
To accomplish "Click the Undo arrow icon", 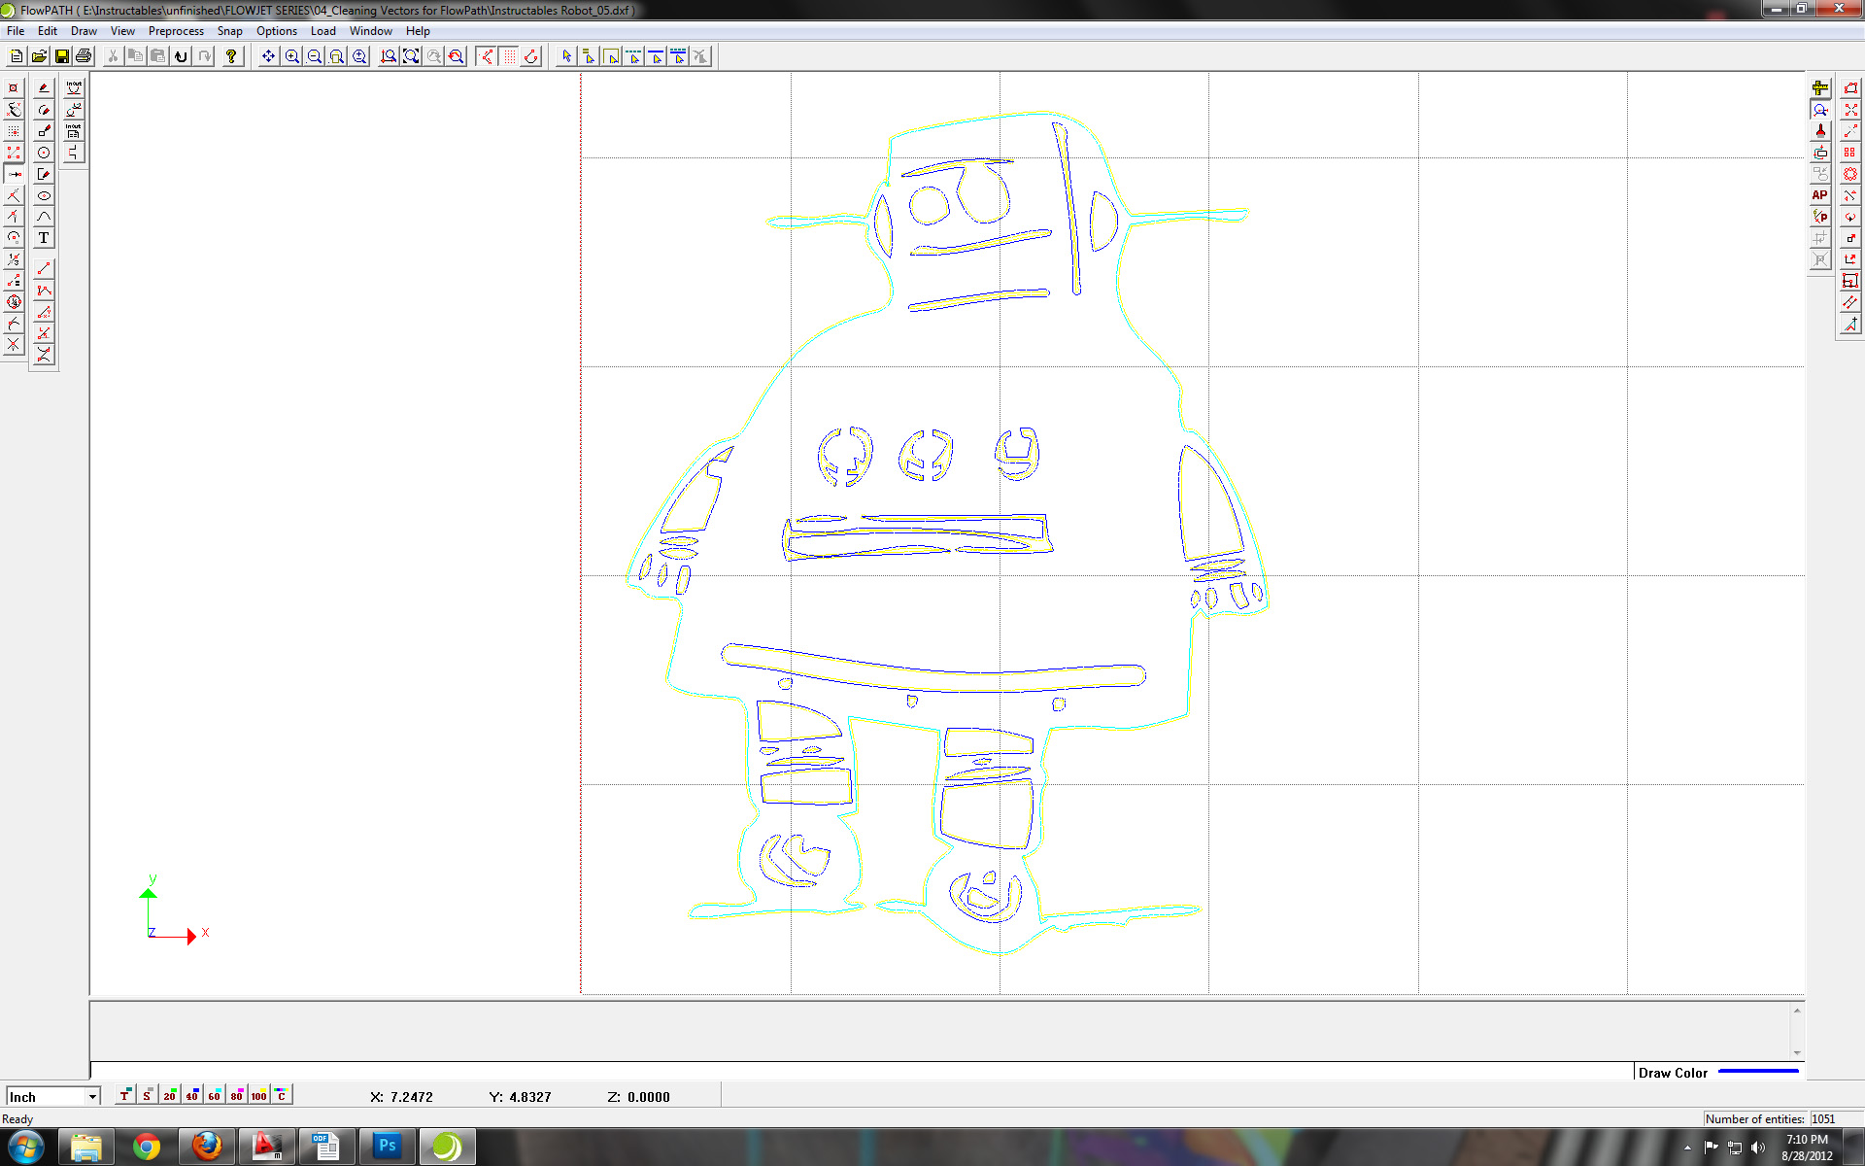I will [x=181, y=56].
